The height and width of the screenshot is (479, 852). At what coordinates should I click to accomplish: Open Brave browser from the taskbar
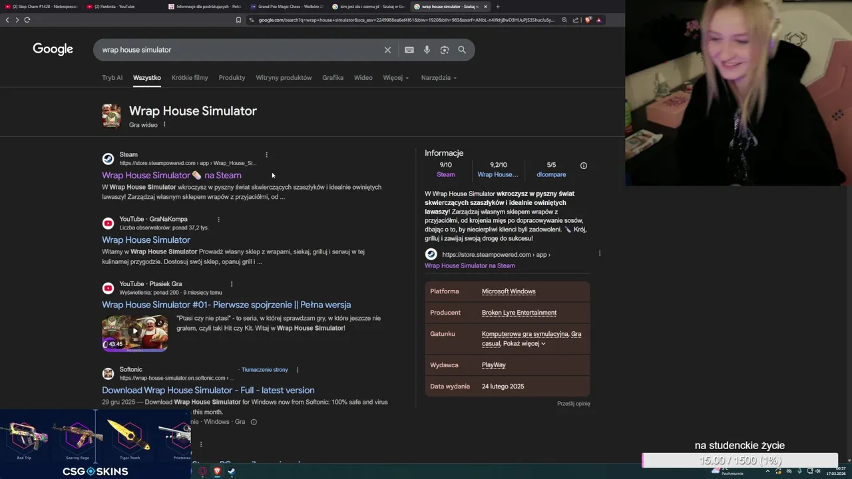point(217,471)
